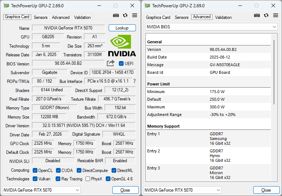
Task: Open hamburger menu in left GPU-Z window
Action: coord(134,16)
